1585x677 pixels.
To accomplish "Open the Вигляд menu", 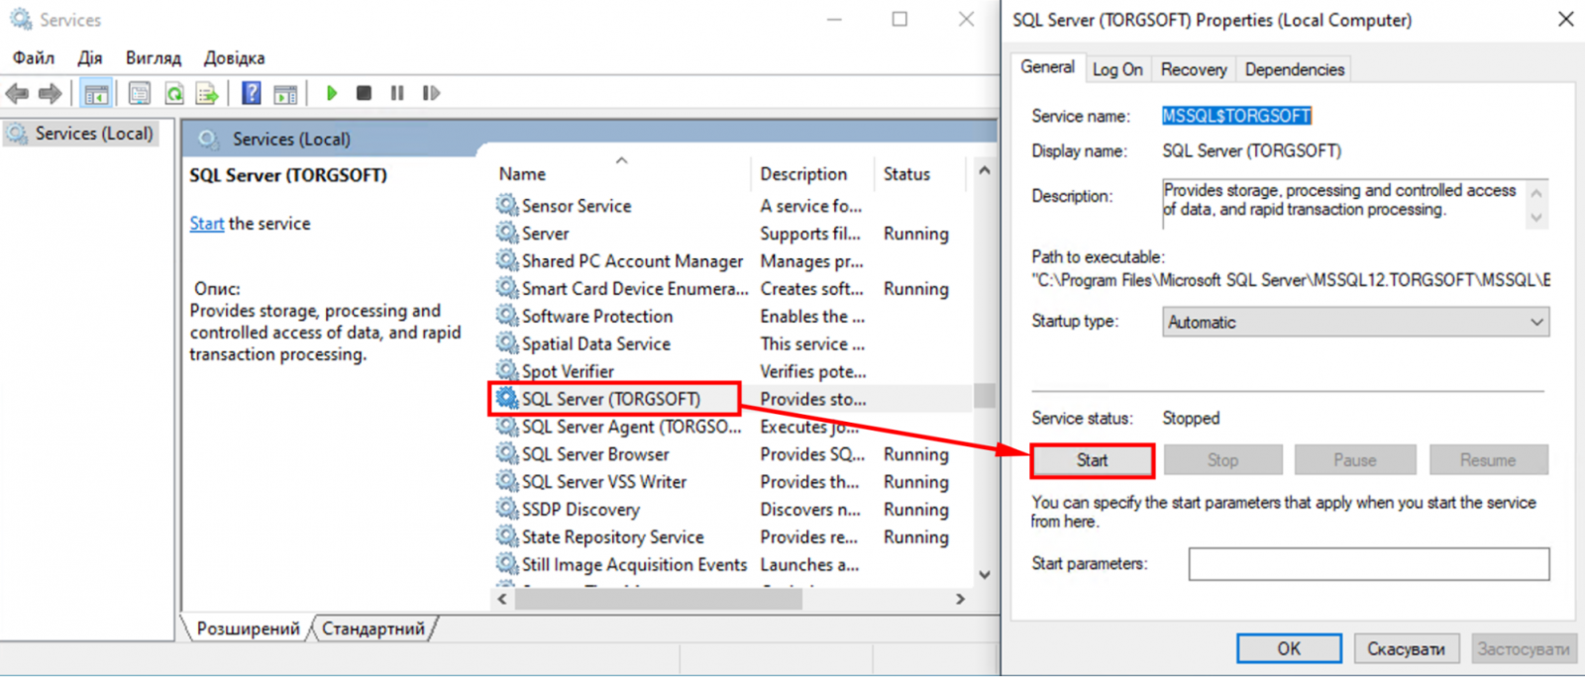I will (154, 57).
